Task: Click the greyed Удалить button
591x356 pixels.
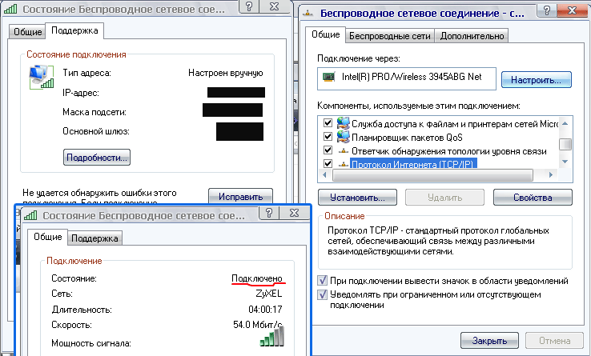Action: pos(444,198)
